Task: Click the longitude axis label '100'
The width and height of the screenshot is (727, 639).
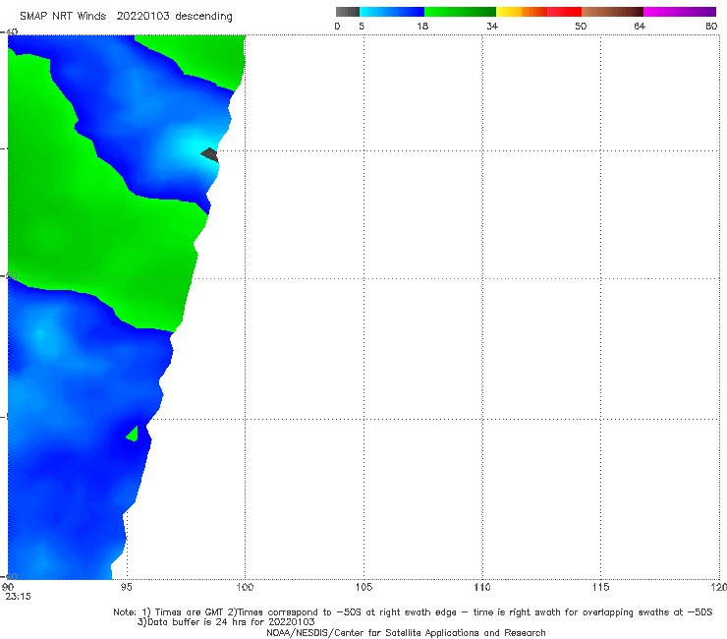Action: pyautogui.click(x=245, y=588)
